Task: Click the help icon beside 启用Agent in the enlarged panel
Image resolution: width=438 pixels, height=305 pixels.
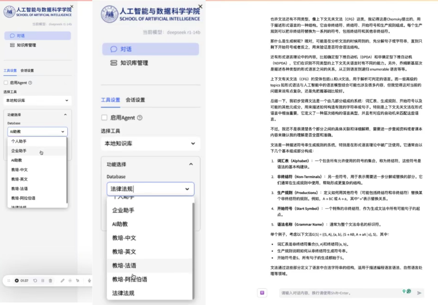Action: (x=140, y=118)
